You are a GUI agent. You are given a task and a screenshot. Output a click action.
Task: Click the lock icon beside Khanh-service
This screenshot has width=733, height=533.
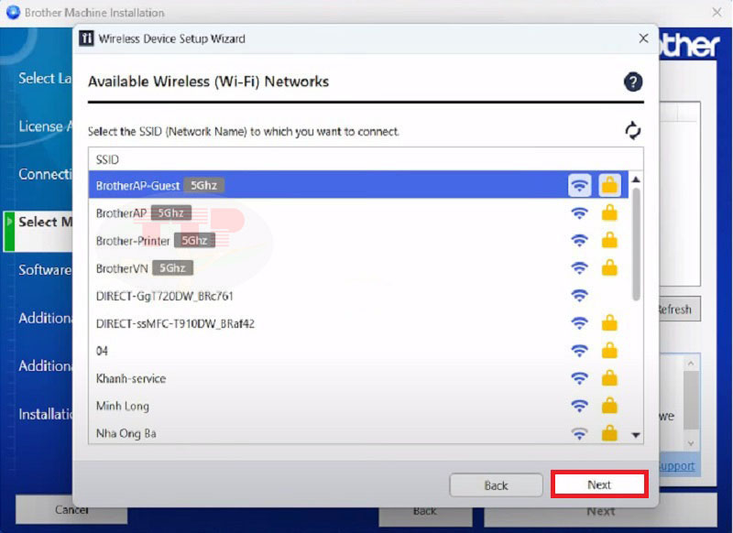pos(609,378)
